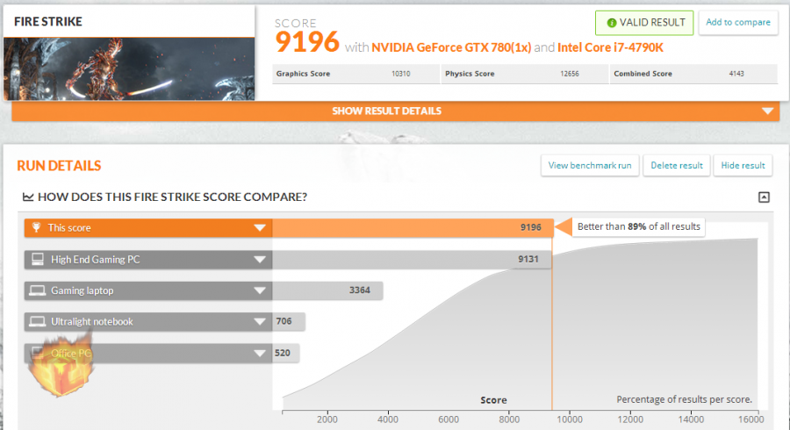This screenshot has width=790, height=430.
Task: Click the 'Better than 89% of all results' label
Action: click(x=638, y=226)
